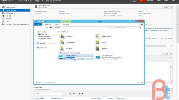
Task: Select the DVD Drive (D:) icon
Action: coord(98,57)
